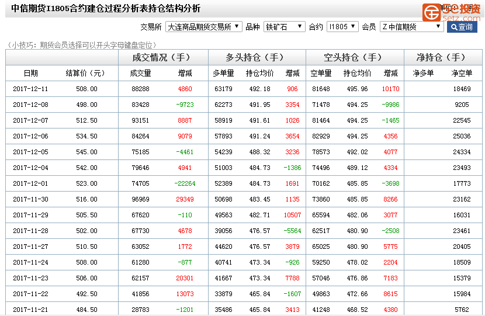Click the 多单量 column header
This screenshot has height=316, width=485.
pyautogui.click(x=223, y=73)
